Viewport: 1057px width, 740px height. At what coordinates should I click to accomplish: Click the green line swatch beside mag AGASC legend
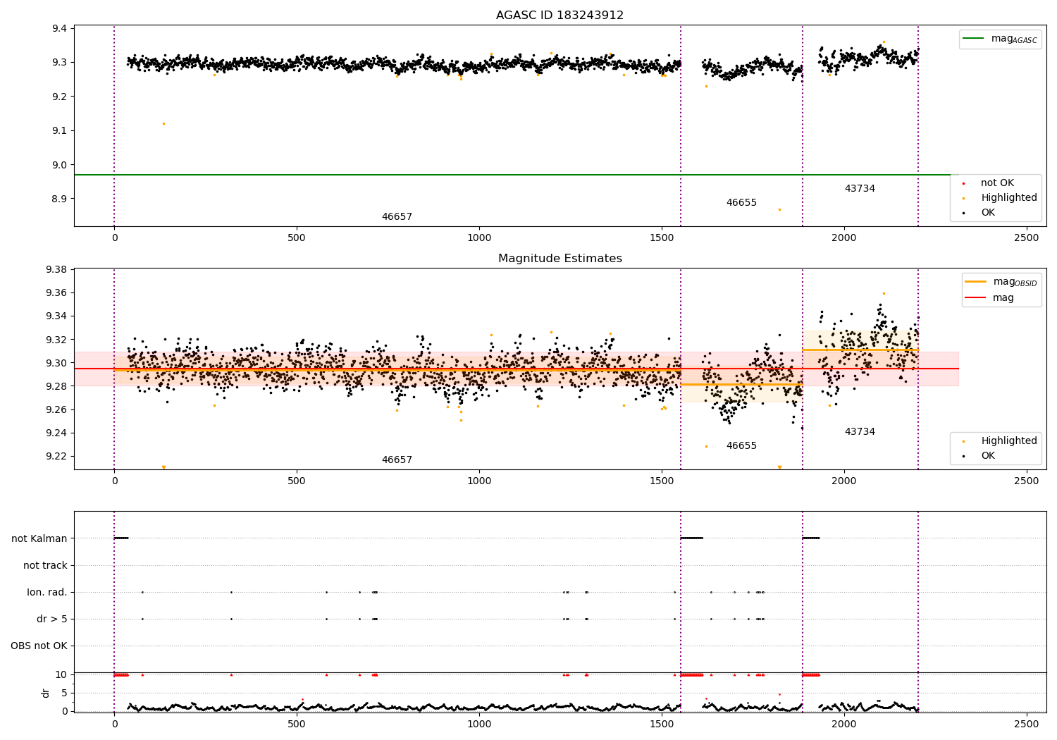tap(975, 39)
